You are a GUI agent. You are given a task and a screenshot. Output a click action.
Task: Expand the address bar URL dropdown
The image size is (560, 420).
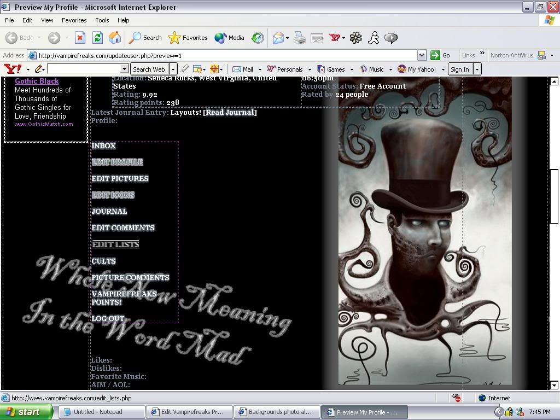(x=422, y=55)
